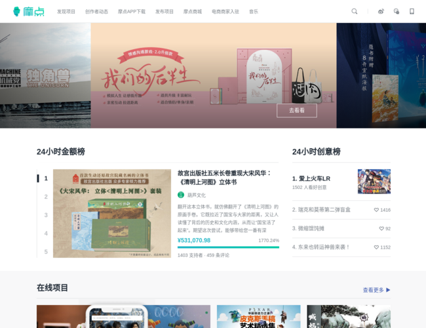Open the dark blue book banner on right

[381, 75]
